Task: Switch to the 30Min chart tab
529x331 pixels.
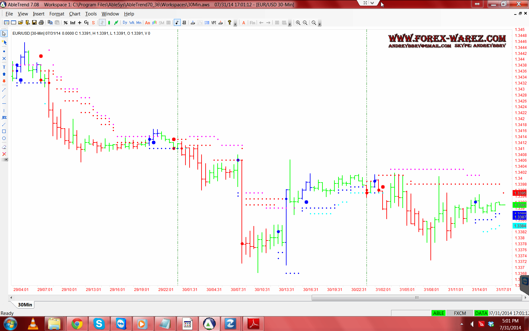Action: (25, 305)
